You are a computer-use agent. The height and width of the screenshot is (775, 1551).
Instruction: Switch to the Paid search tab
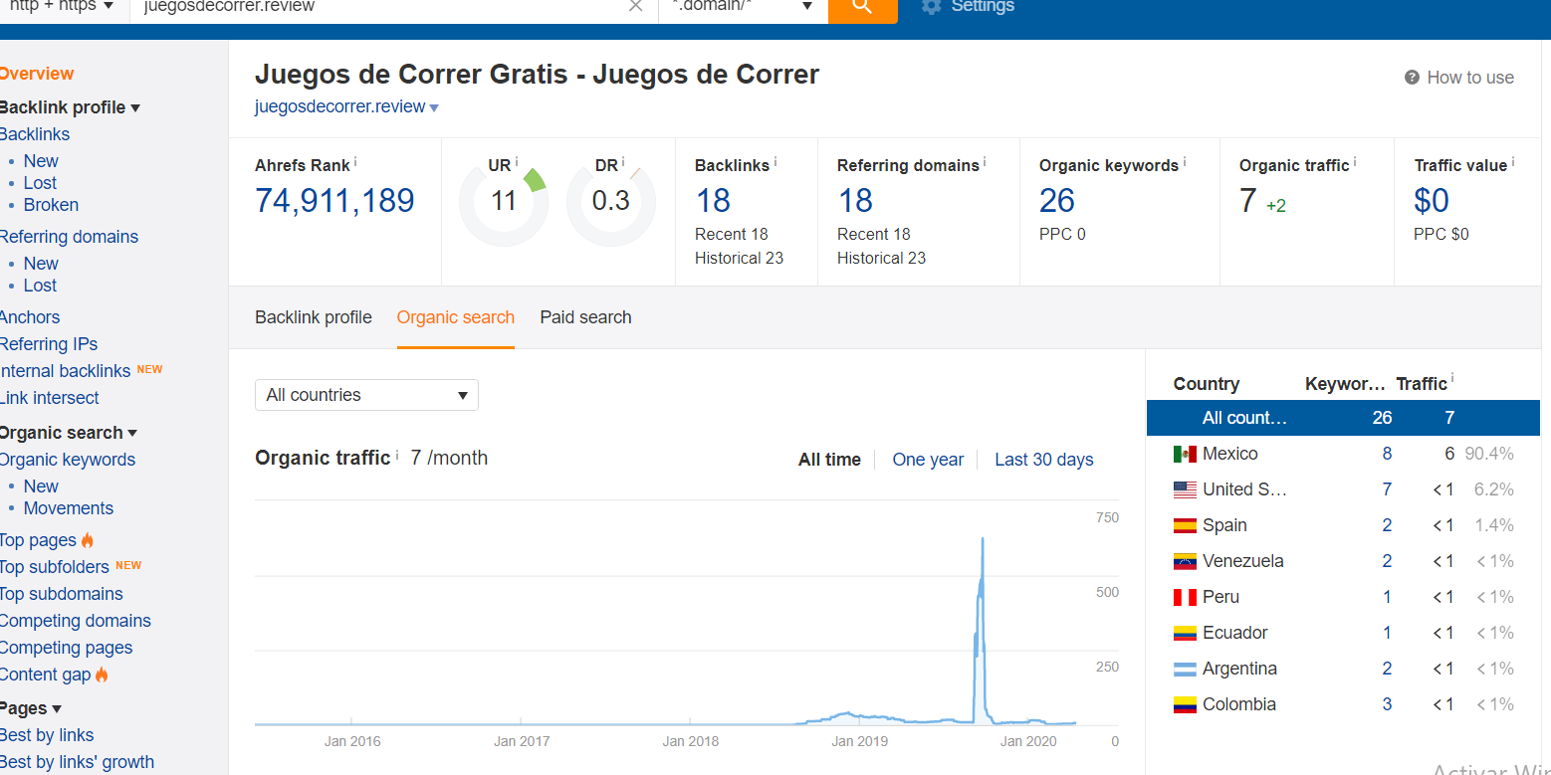585,317
